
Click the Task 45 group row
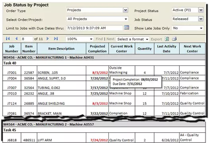pyautogui.click(x=104, y=130)
